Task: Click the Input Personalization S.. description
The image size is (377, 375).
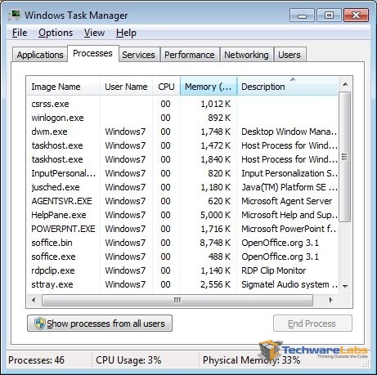Action: 289,173
